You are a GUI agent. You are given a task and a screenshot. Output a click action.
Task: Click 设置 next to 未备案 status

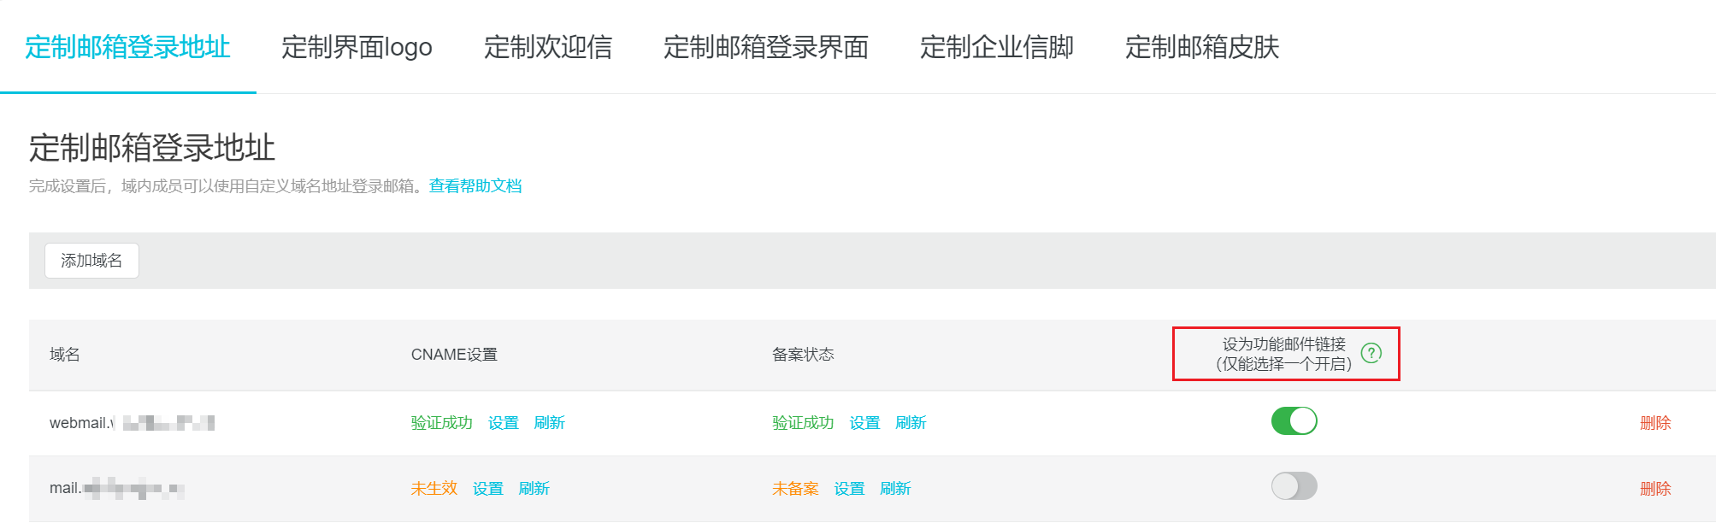tap(849, 488)
